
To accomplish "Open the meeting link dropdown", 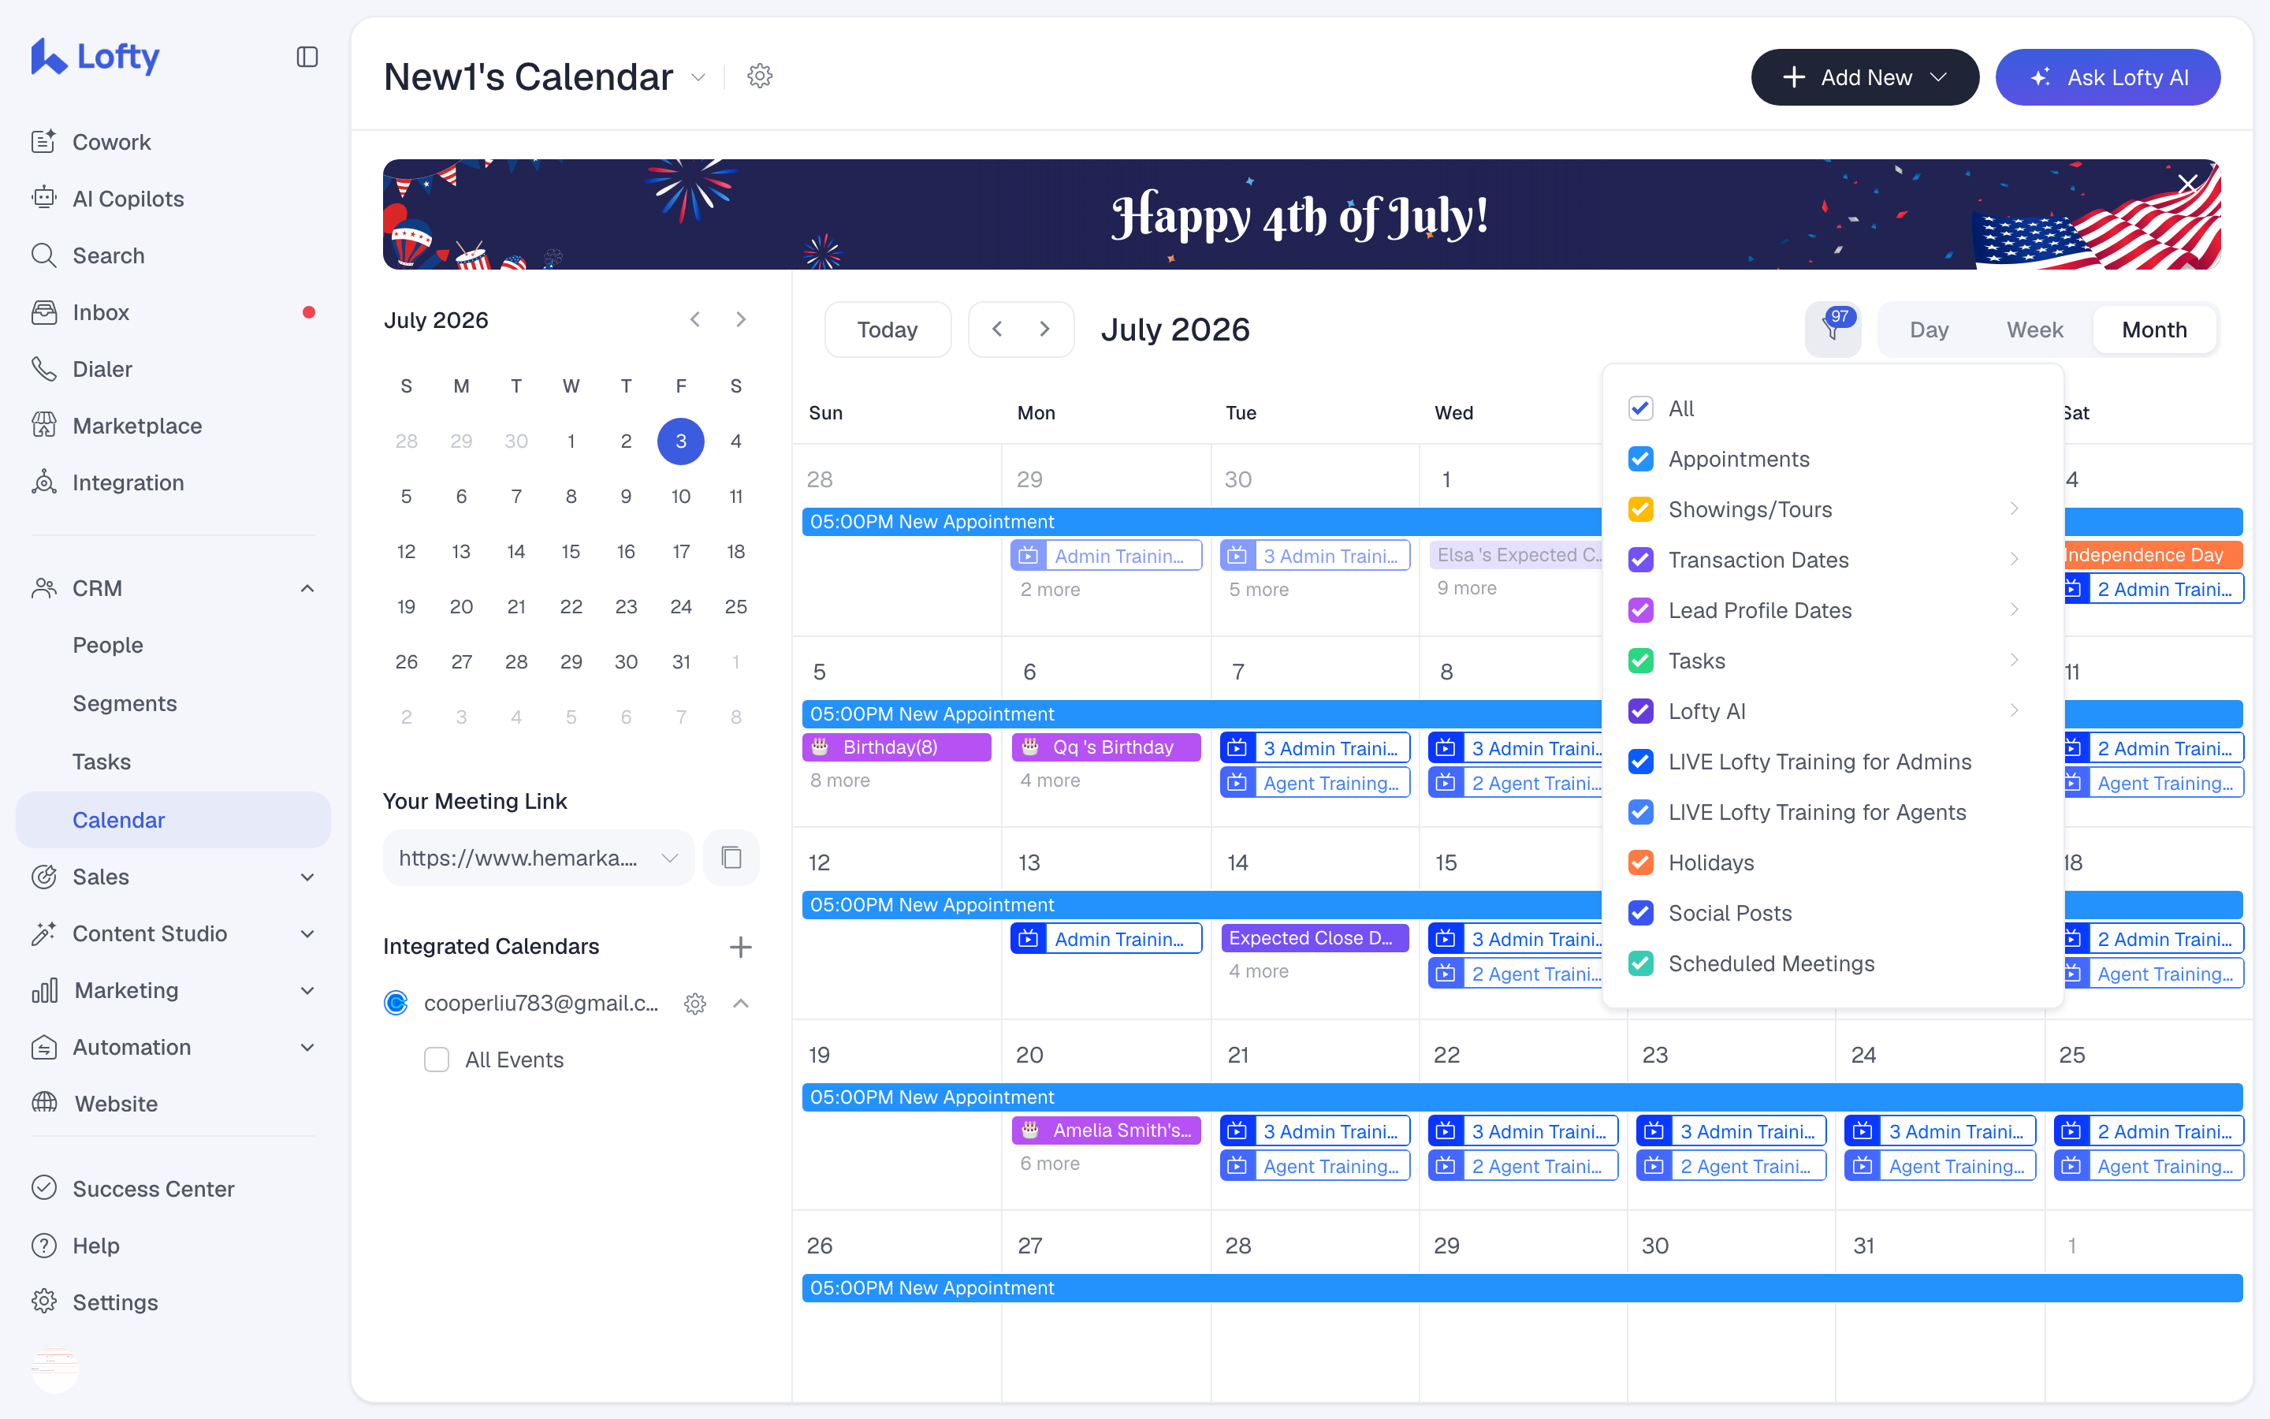I will pyautogui.click(x=669, y=858).
